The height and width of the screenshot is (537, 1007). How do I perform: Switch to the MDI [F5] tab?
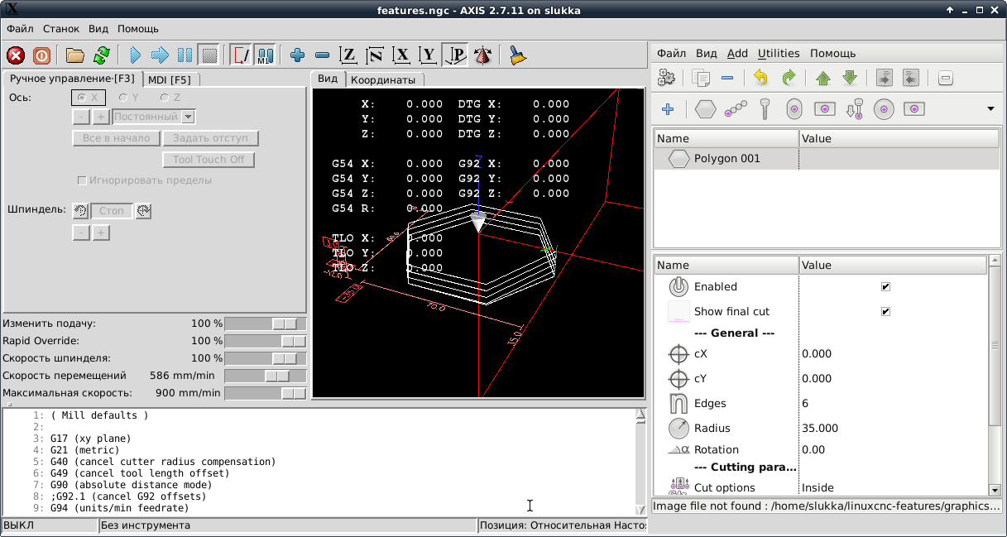pos(170,79)
